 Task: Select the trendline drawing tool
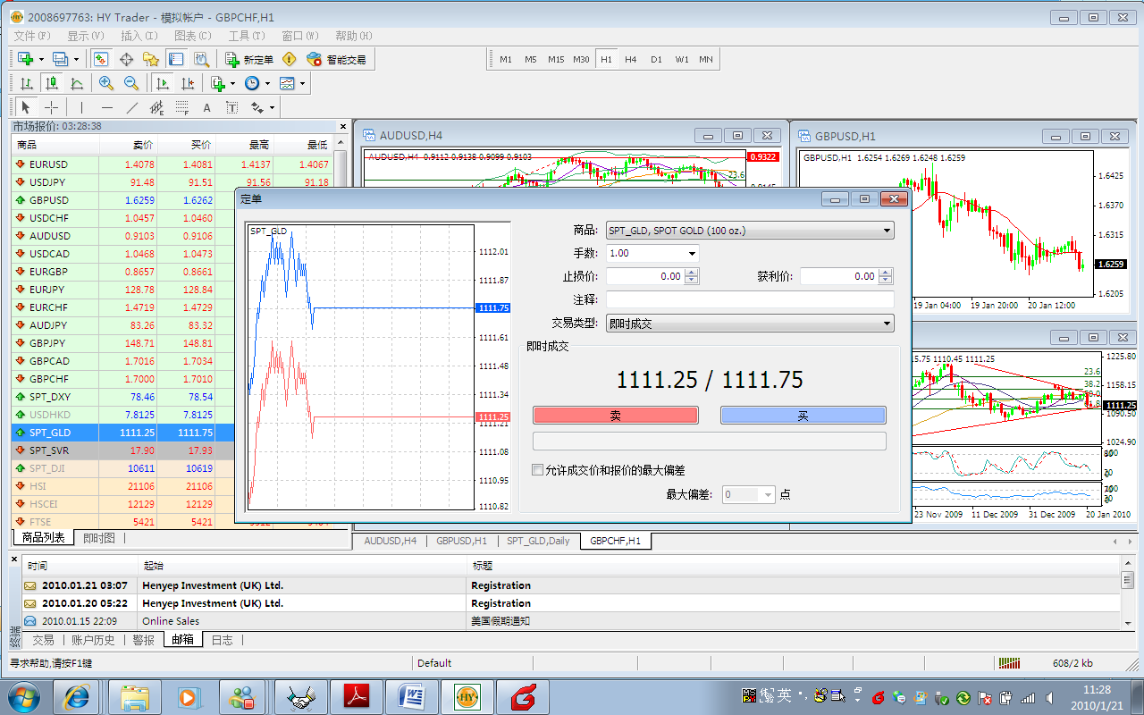click(131, 107)
